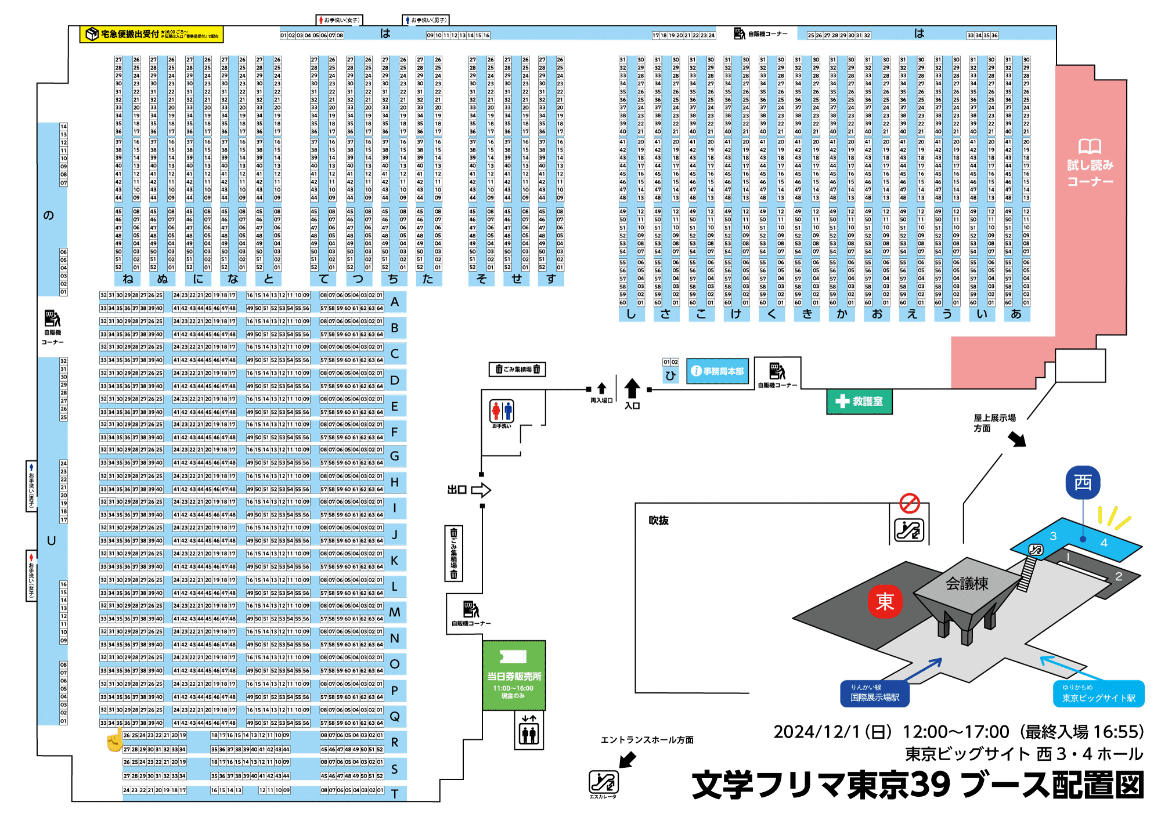Viewport: 1161px width, 820px height.
Task: Click the restroom icon near re-entry gate
Action: click(502, 411)
